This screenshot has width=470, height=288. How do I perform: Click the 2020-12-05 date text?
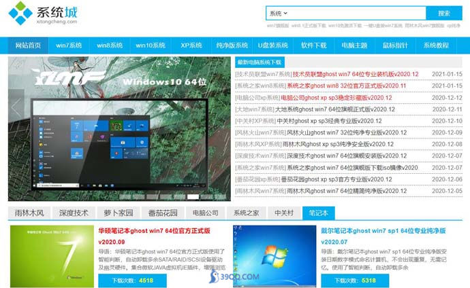coord(448,191)
